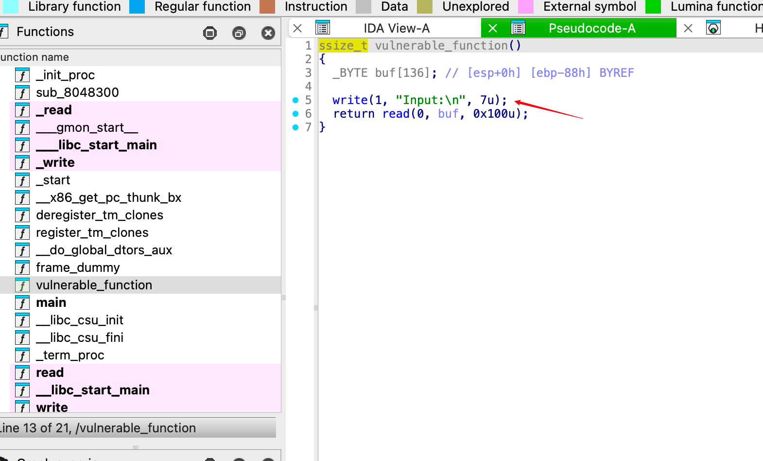Click the leftmost round button in Functions header

210,33
